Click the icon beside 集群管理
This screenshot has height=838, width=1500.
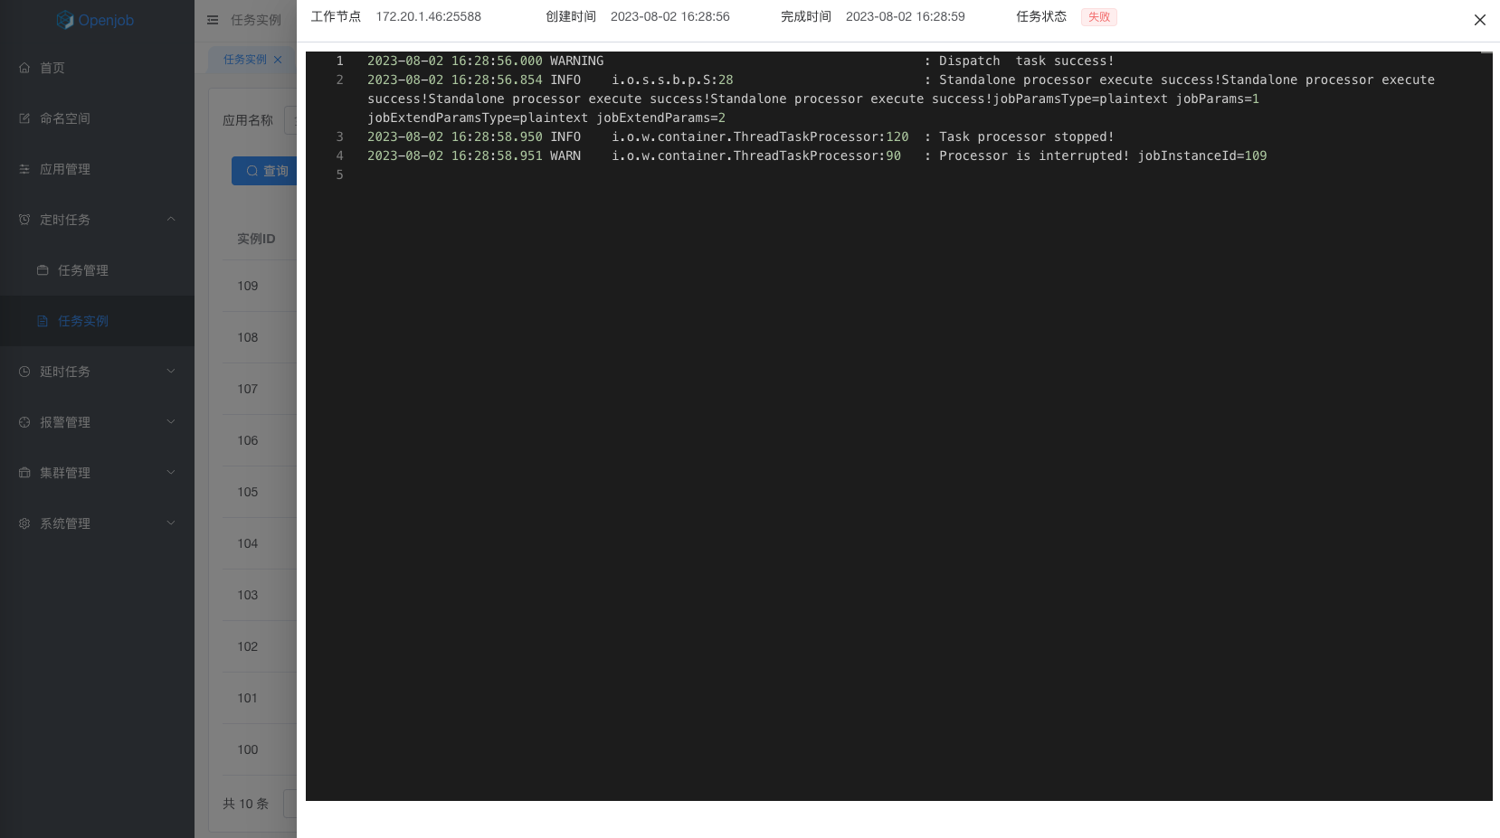click(x=24, y=473)
